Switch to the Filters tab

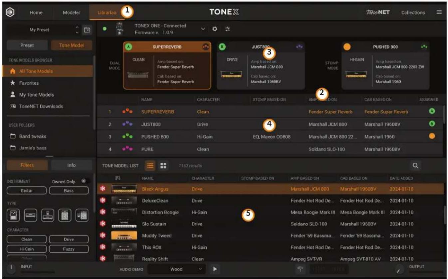click(x=27, y=165)
